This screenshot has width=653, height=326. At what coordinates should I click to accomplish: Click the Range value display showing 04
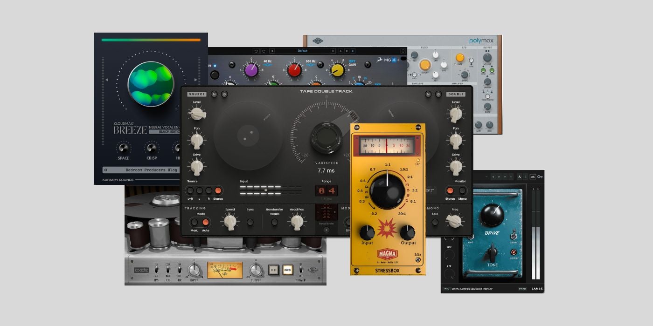coord(325,190)
